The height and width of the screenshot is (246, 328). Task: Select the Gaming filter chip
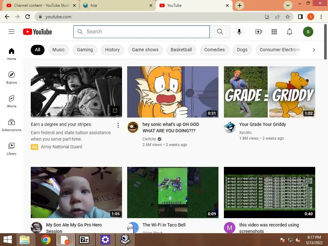85,50
